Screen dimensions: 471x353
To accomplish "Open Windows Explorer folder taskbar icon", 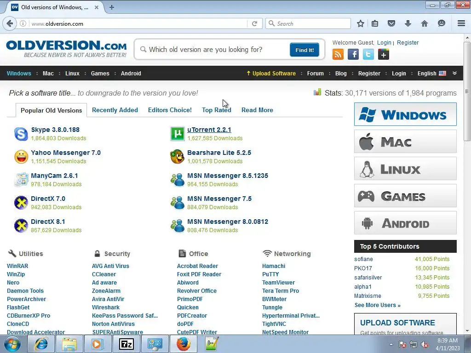I will pos(69,344).
